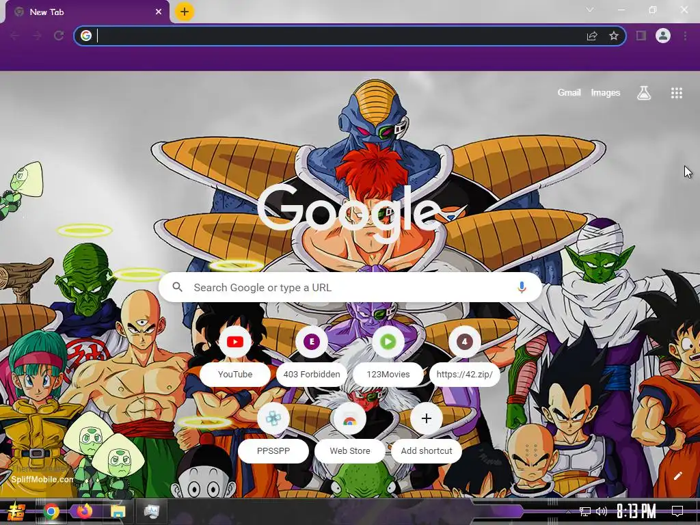Screen dimensions: 700x525
Task: Open the Chrome profile avatar
Action: point(663,36)
